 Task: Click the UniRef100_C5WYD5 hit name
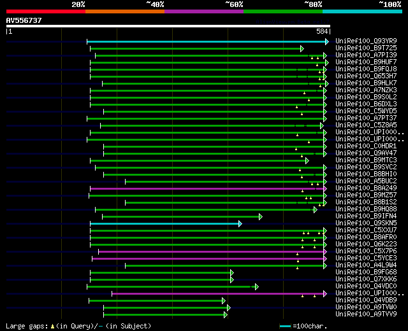366,111
